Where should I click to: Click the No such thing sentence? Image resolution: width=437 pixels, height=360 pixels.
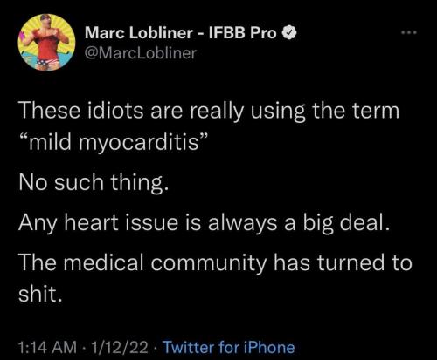click(x=94, y=183)
